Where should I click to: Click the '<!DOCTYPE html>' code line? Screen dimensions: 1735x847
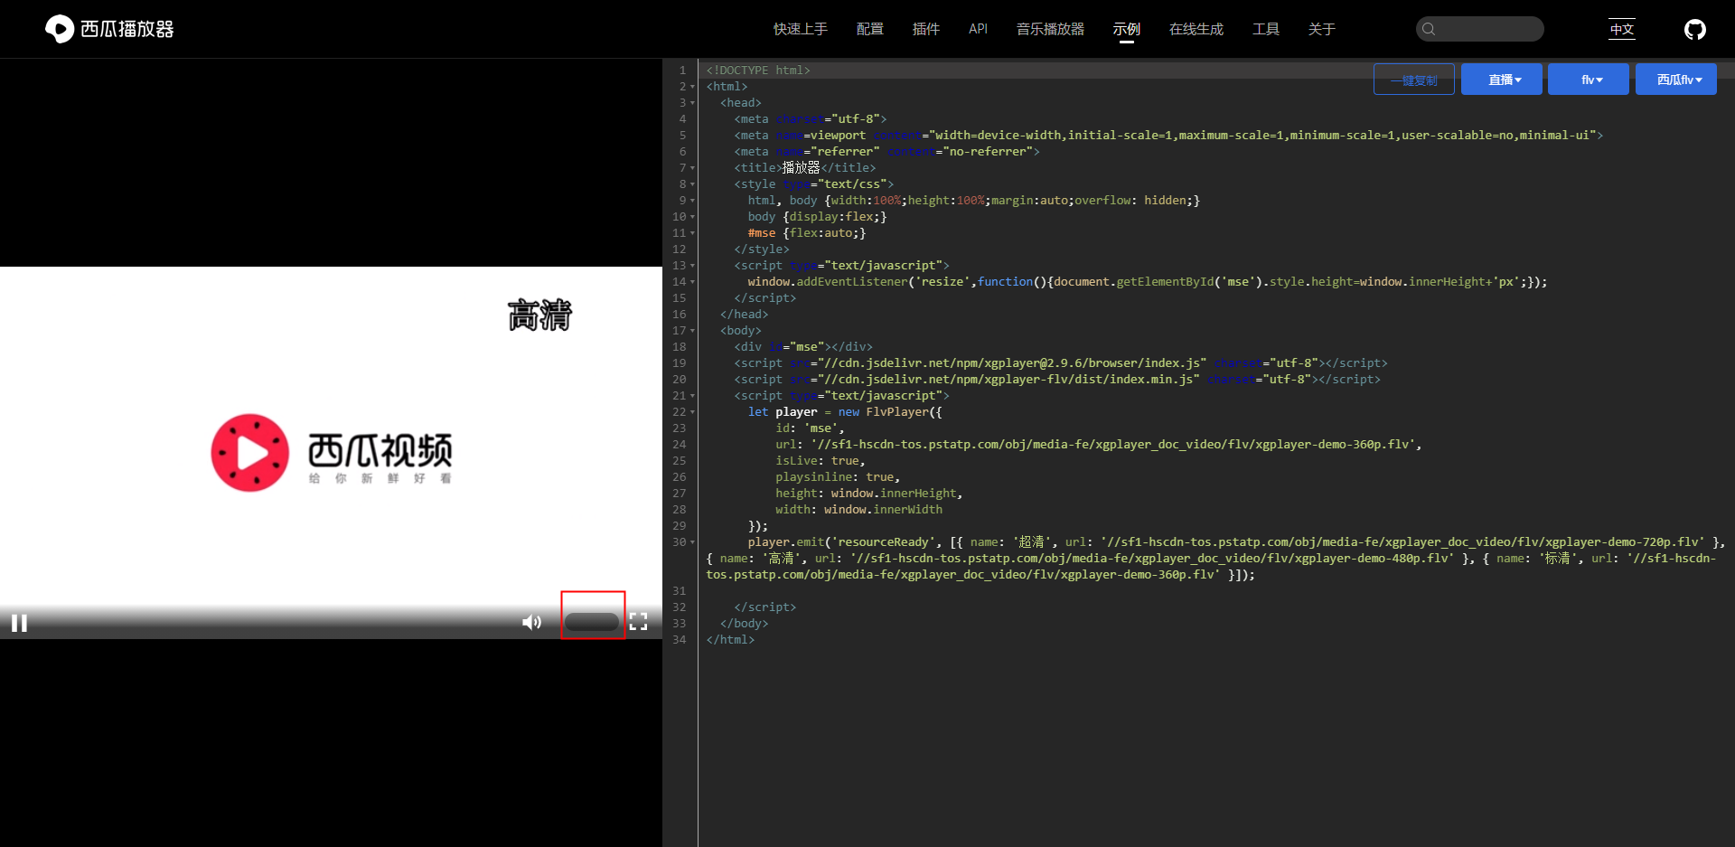758,71
